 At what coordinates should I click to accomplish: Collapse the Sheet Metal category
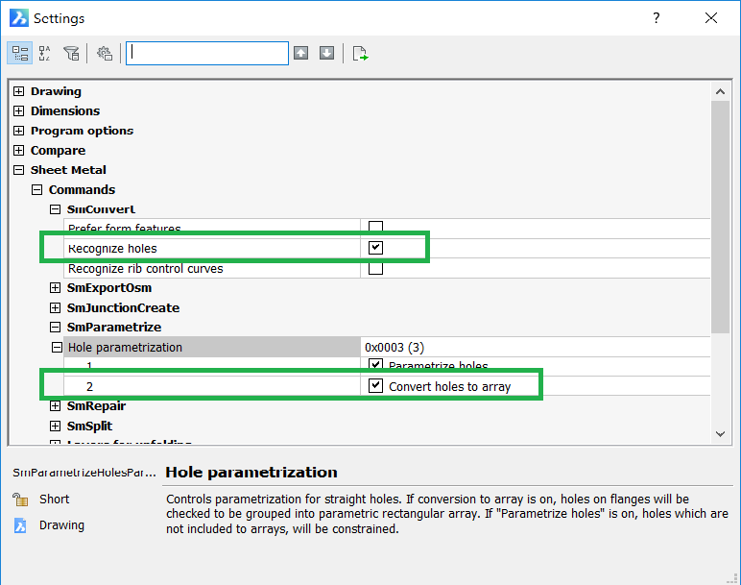19,170
